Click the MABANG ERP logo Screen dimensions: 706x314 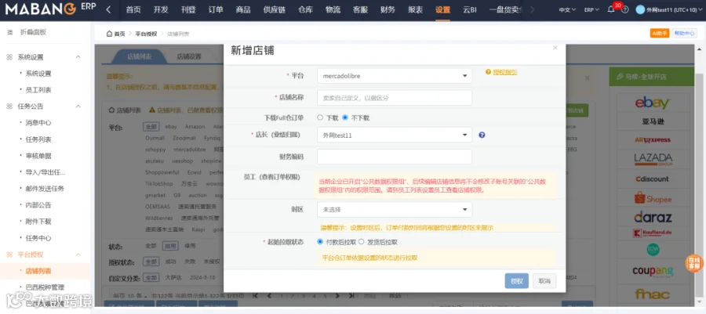tap(50, 9)
